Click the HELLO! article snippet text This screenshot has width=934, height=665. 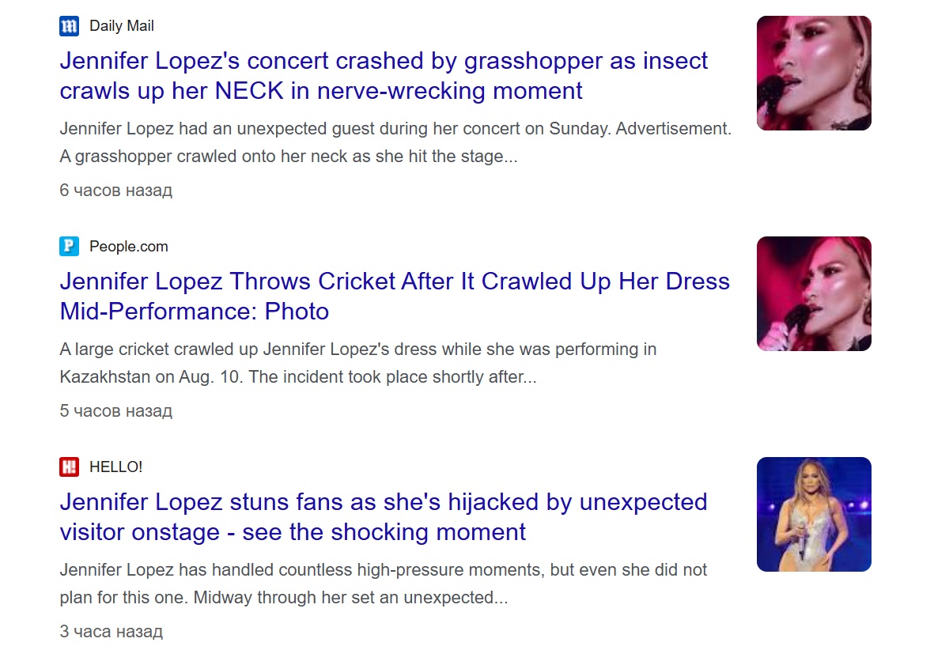(383, 584)
